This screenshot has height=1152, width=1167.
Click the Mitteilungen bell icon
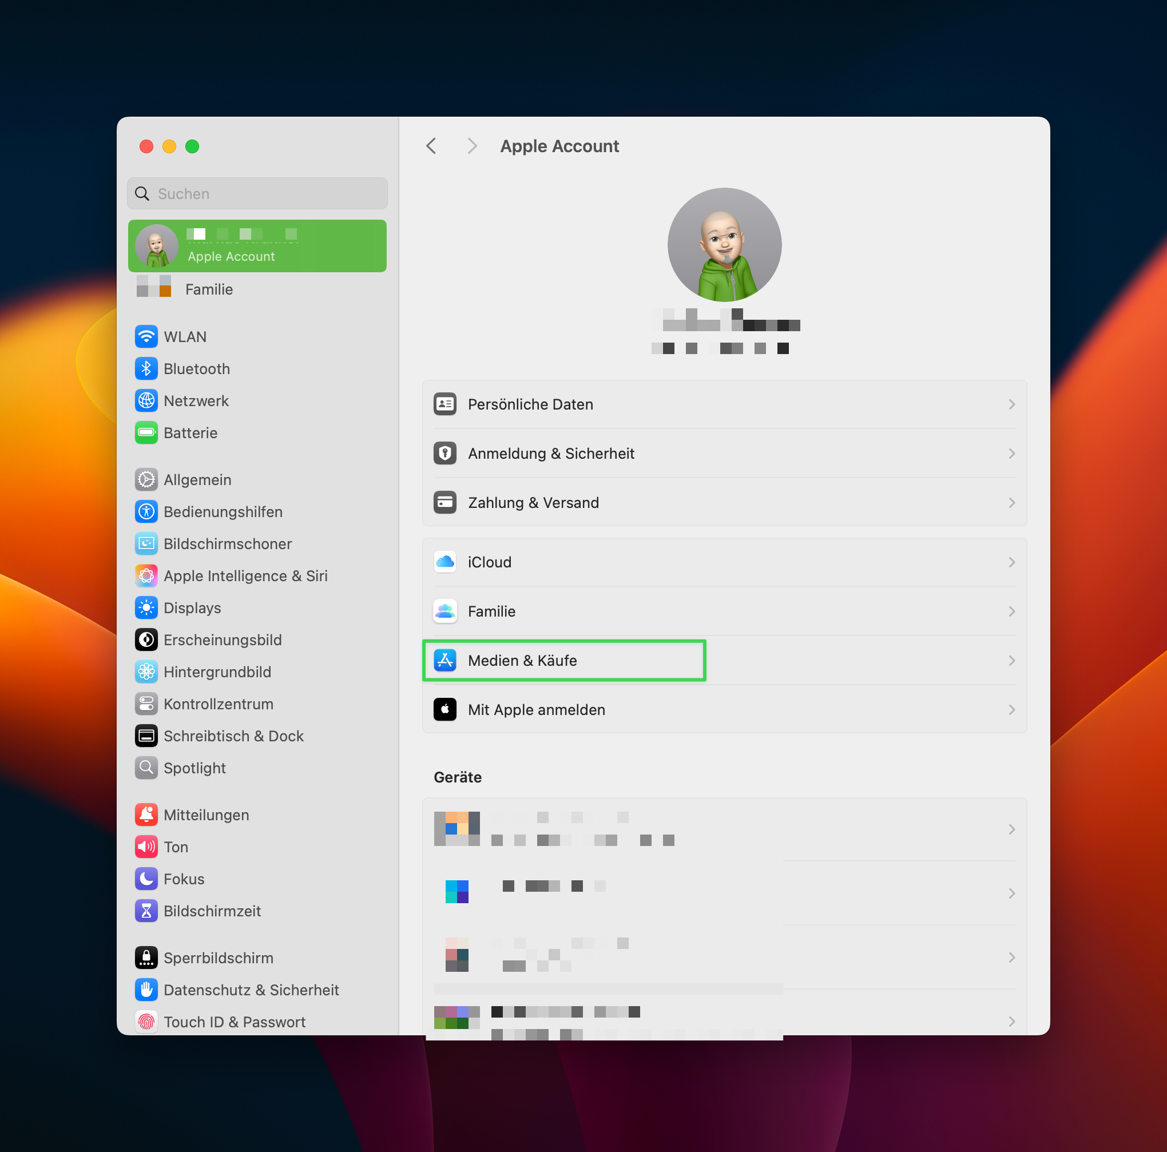pyautogui.click(x=146, y=815)
